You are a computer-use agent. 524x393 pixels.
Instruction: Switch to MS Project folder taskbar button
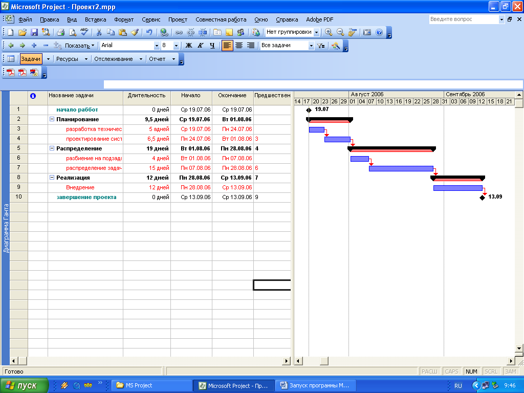pyautogui.click(x=151, y=385)
